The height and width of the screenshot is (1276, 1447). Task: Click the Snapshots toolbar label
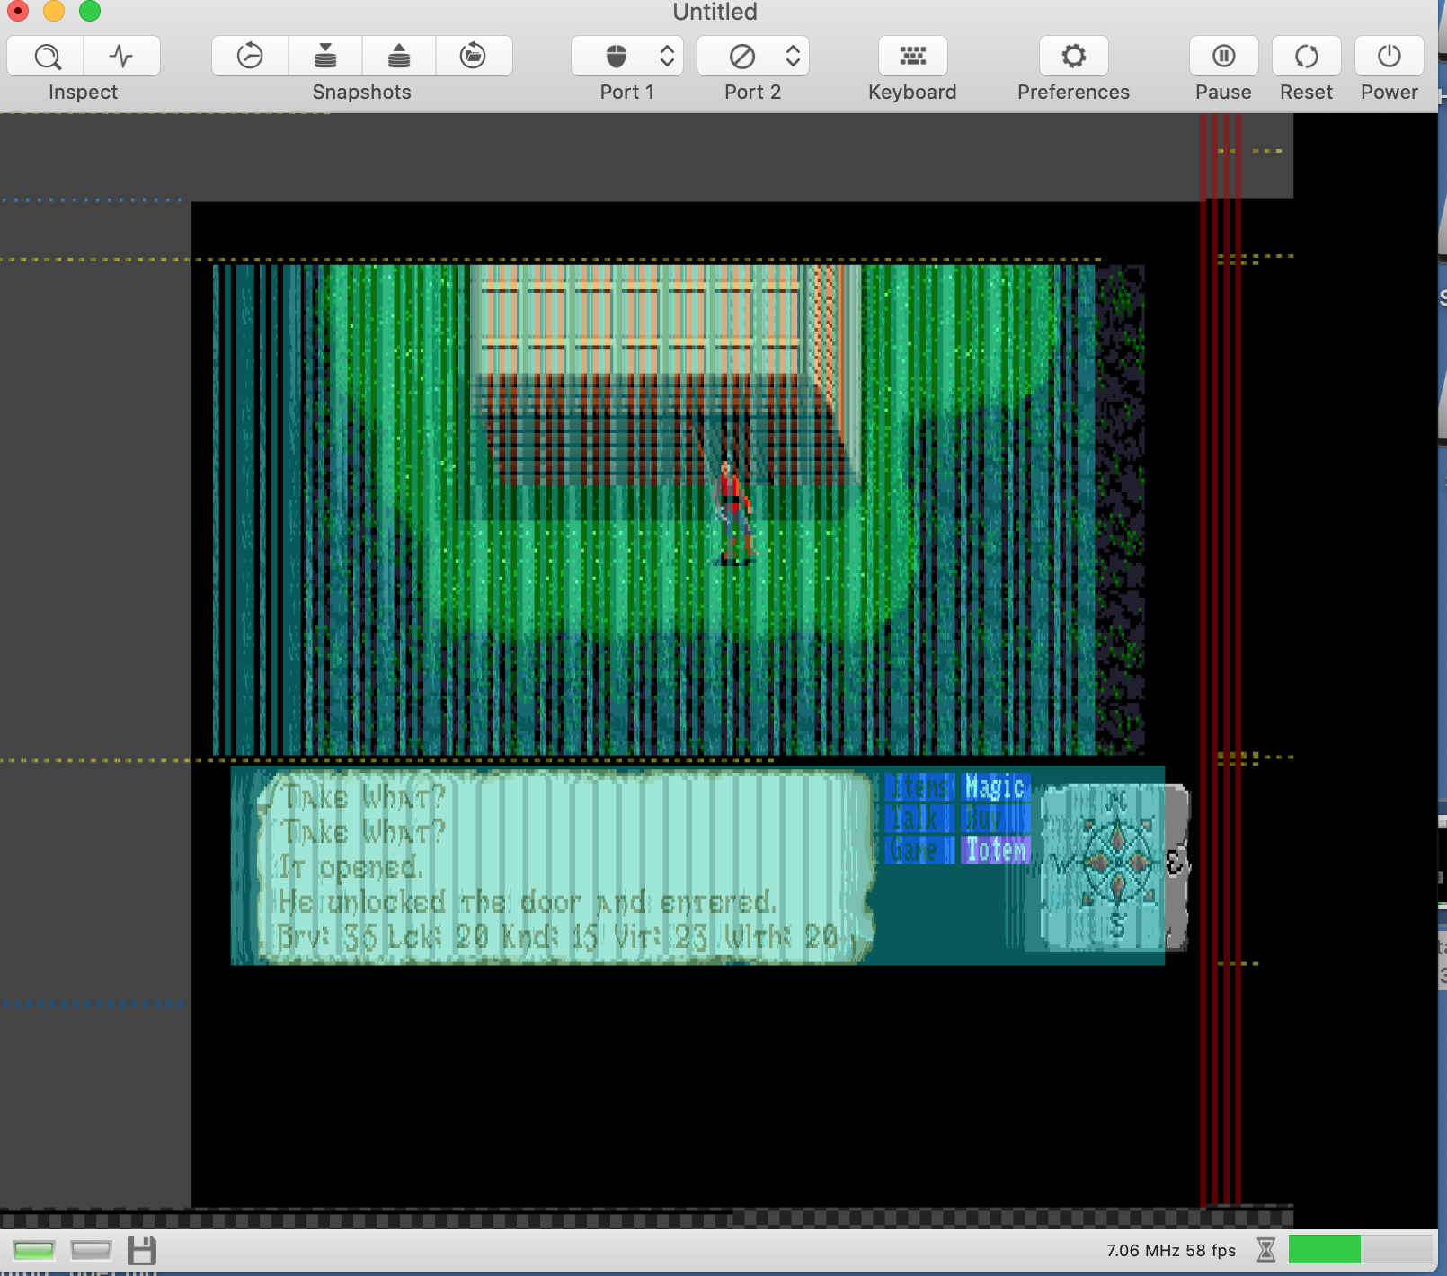coord(361,93)
